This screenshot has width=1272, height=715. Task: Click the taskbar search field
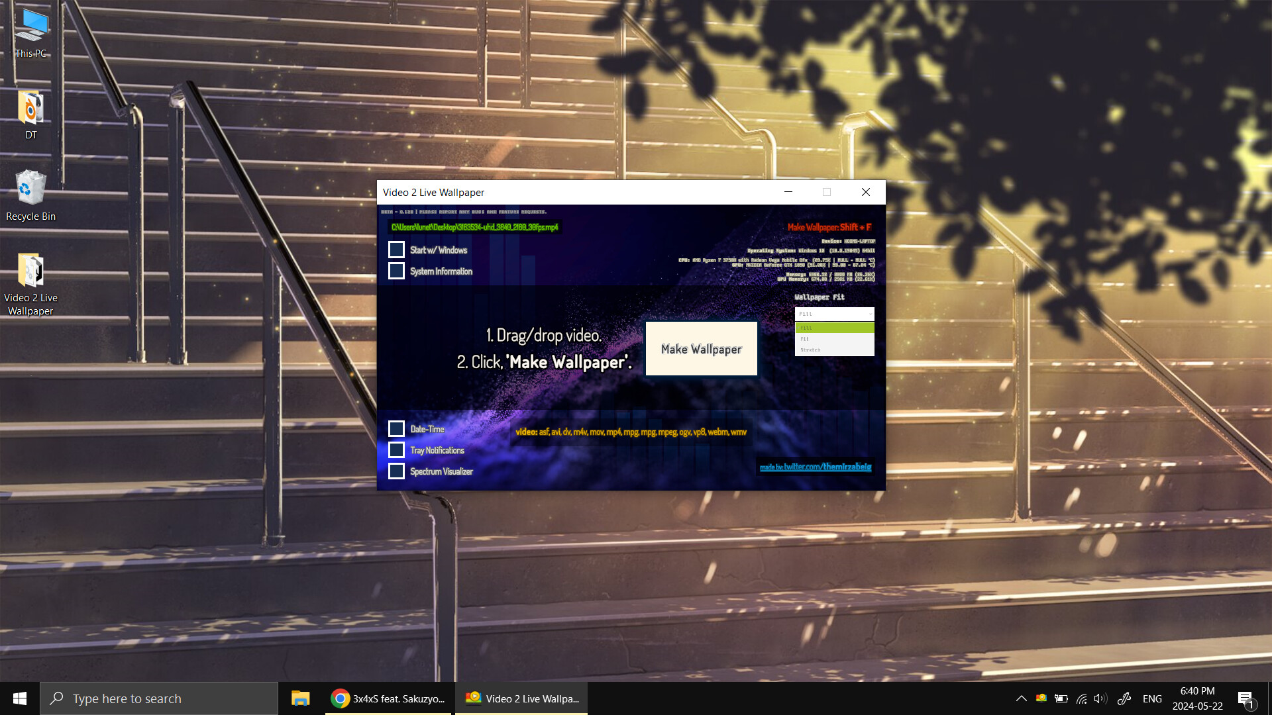tap(159, 698)
